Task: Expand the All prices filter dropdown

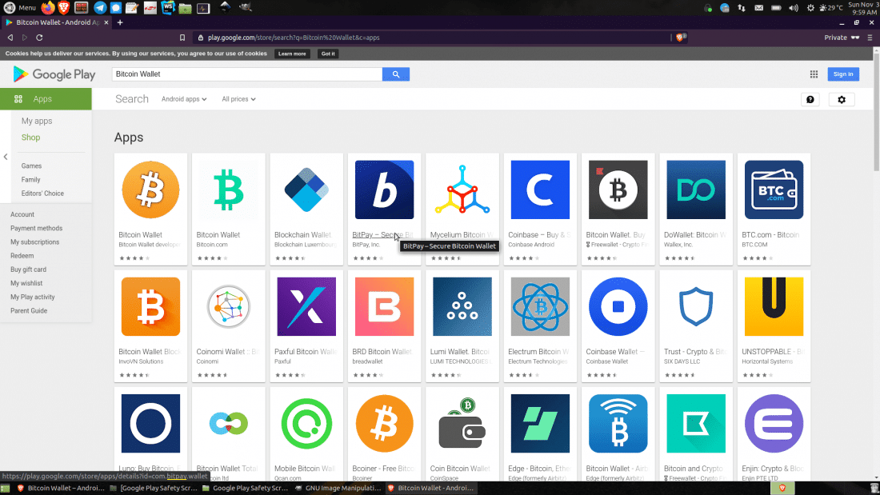Action: point(238,99)
